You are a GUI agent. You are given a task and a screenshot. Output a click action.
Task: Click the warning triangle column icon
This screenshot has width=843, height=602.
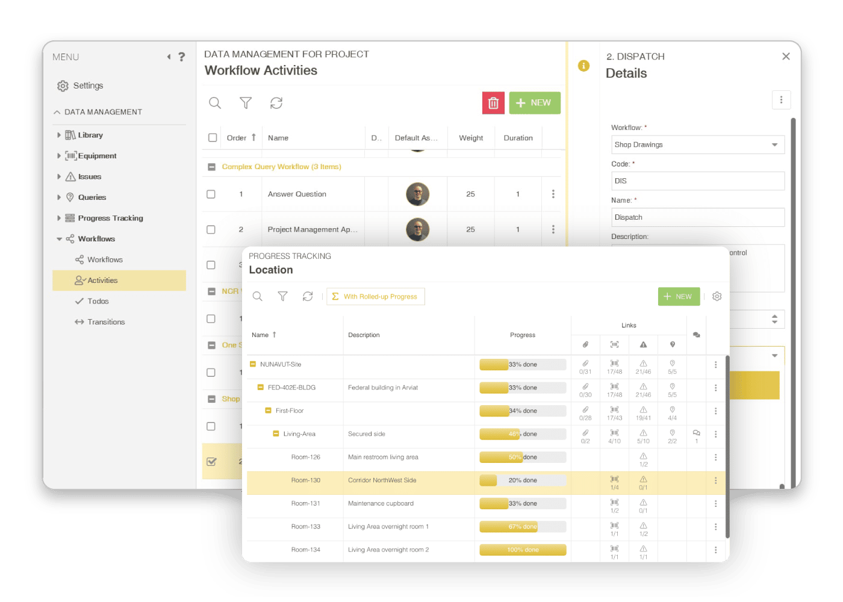point(643,344)
